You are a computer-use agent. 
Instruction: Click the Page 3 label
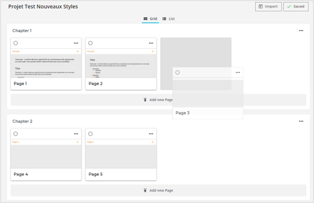183,113
